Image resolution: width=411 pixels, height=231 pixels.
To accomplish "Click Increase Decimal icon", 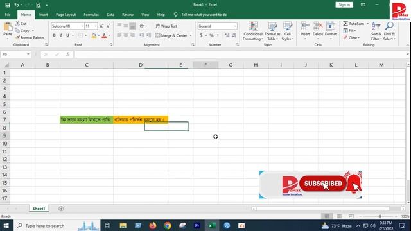I will click(227, 35).
